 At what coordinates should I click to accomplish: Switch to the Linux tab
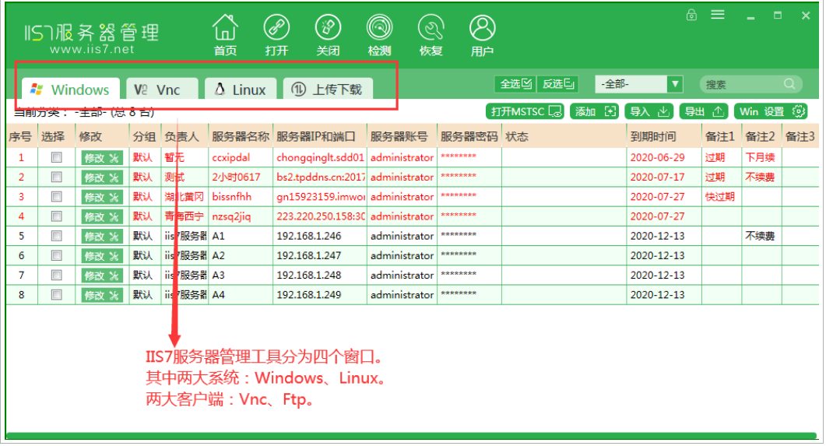tap(241, 89)
